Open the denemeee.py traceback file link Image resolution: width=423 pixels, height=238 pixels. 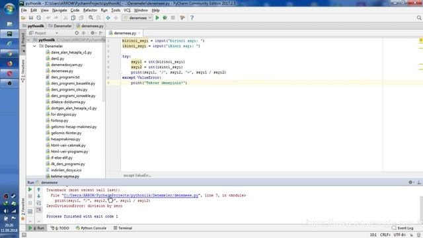tap(131, 195)
